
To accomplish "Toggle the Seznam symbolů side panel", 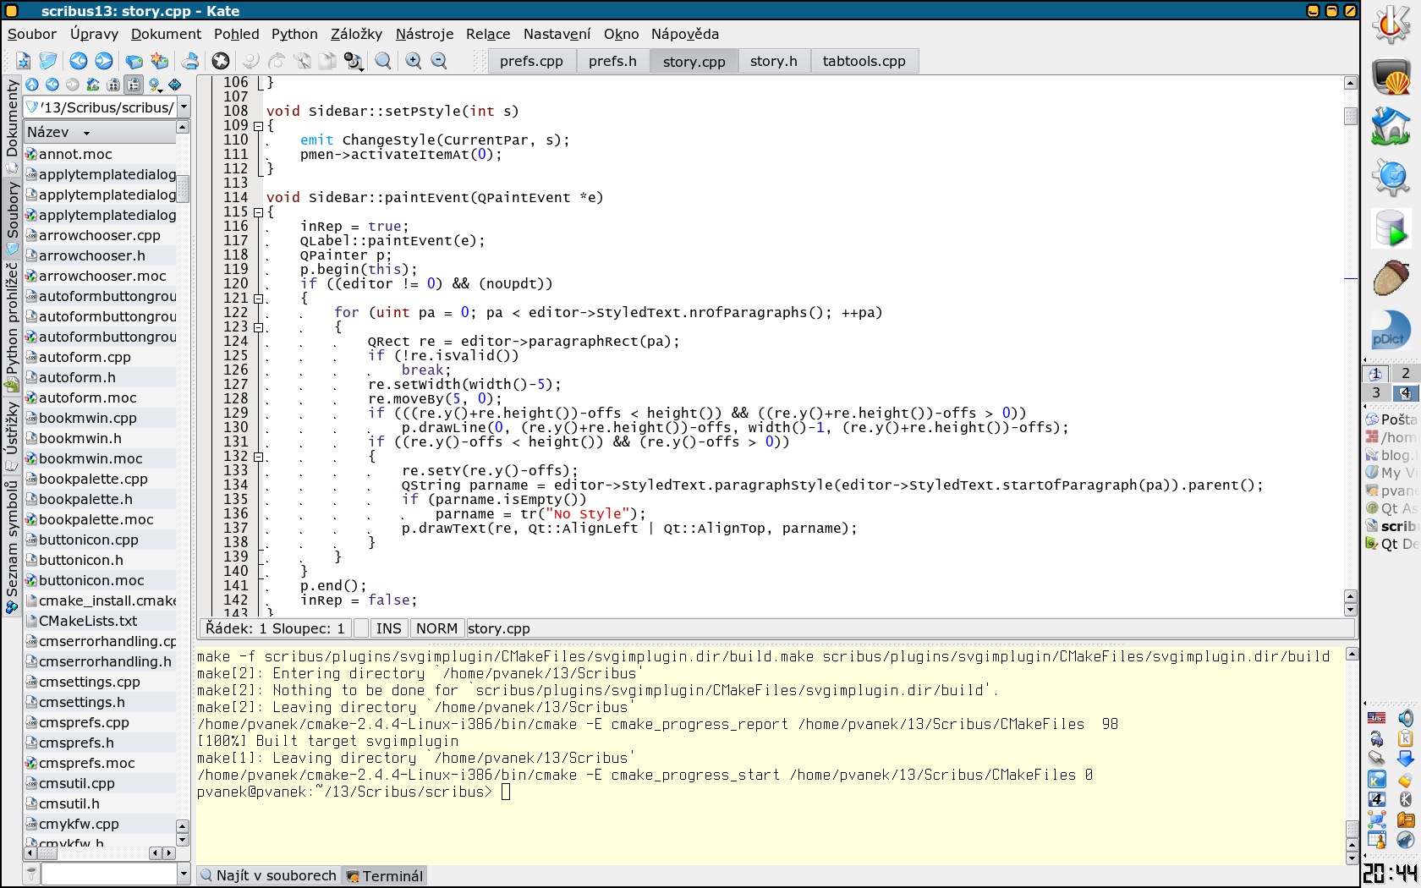I will pyautogui.click(x=12, y=545).
